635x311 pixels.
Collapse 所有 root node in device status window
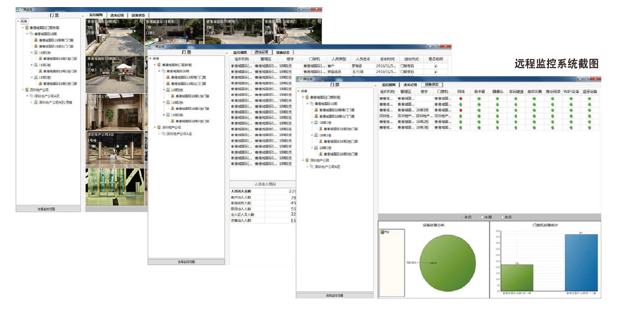click(298, 91)
